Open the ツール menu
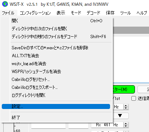Screen dimensions: 149x132 (126, 13)
